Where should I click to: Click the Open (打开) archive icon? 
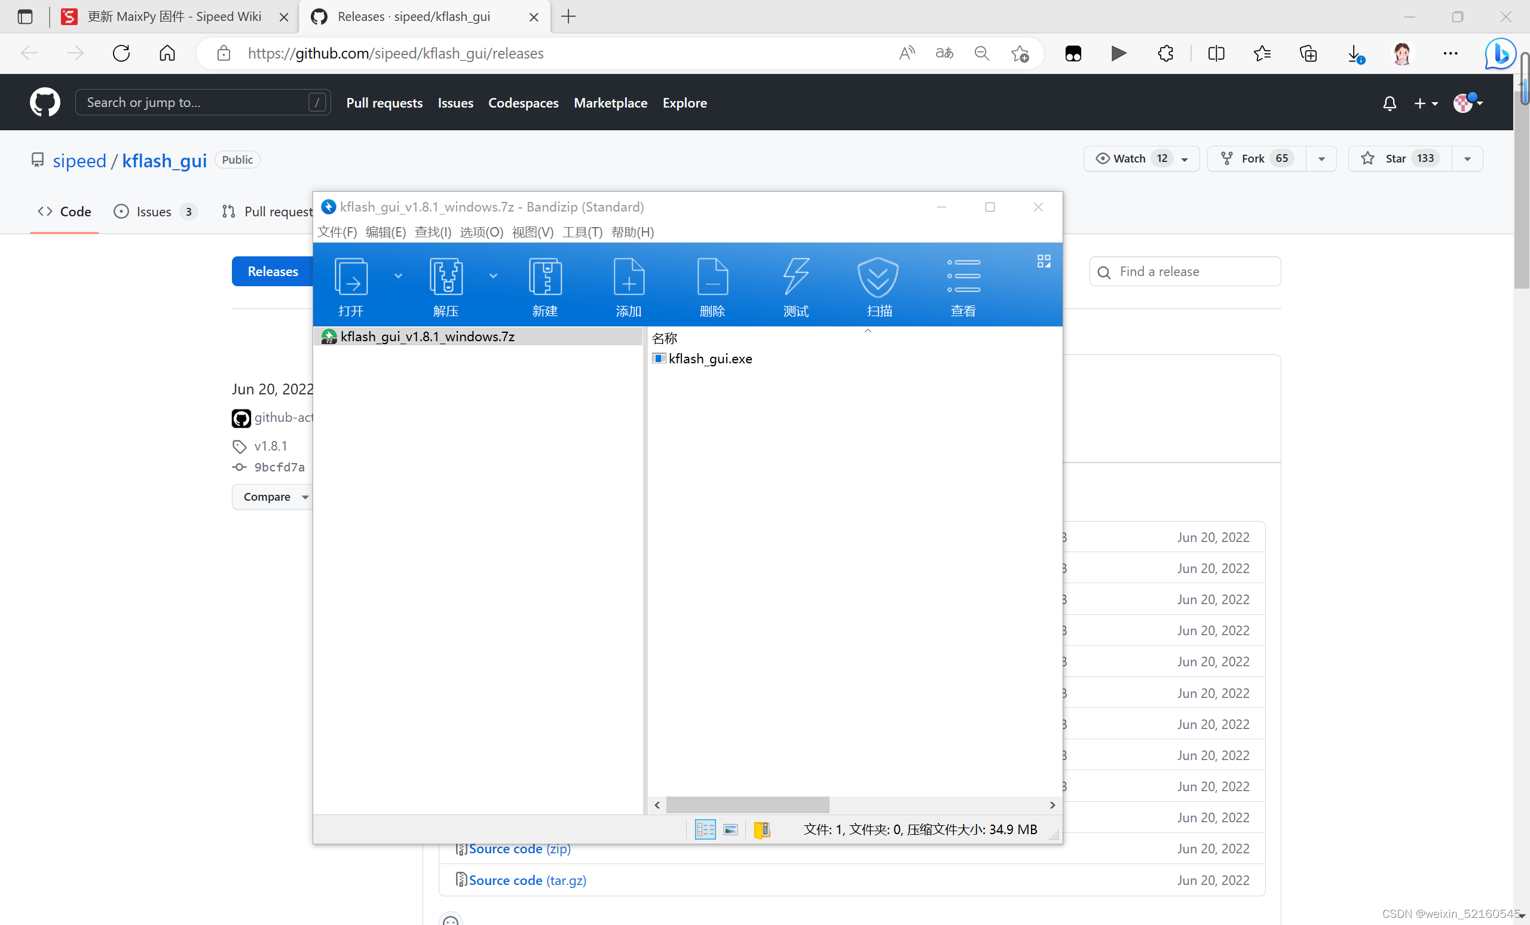point(351,277)
